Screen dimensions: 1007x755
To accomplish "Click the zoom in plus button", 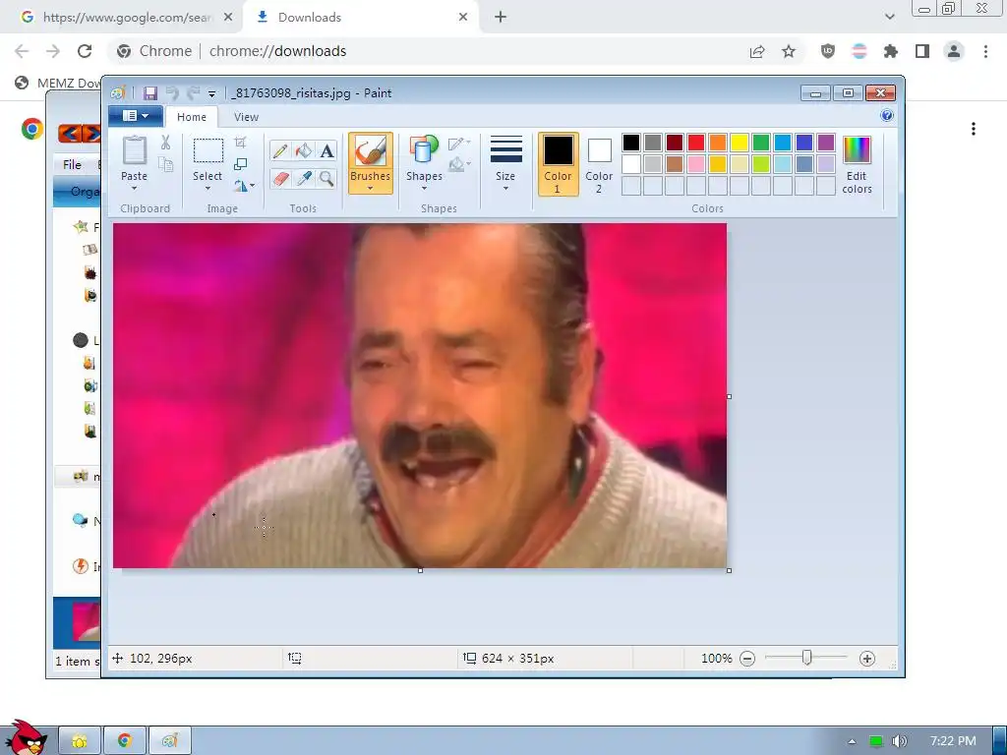I will (x=867, y=659).
